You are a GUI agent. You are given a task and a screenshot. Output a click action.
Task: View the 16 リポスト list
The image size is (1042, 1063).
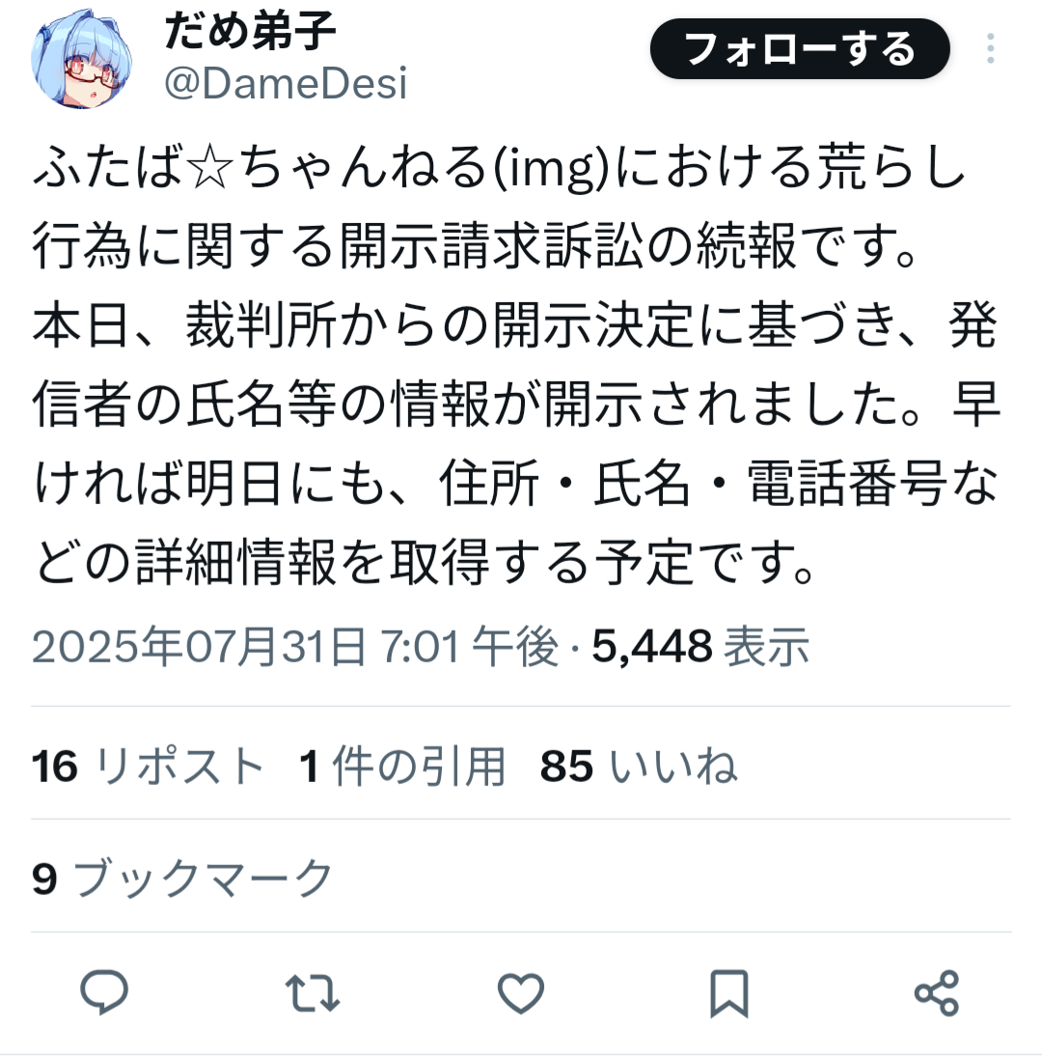[147, 766]
